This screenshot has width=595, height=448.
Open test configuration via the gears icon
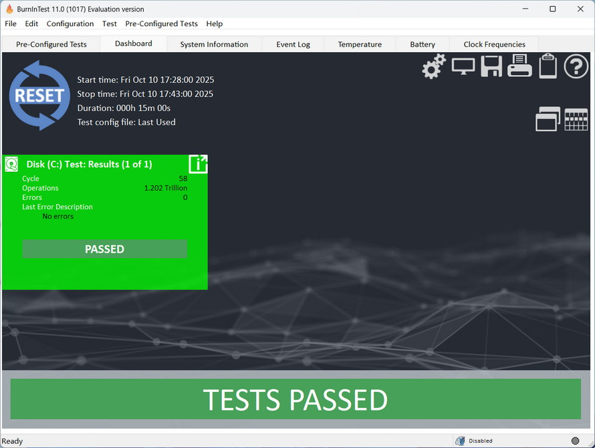[434, 67]
